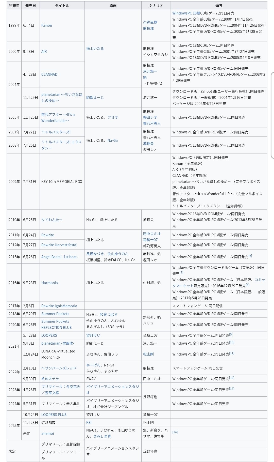274x462 pixels.
Task: Open the AIR title link
Action: pyautogui.click(x=44, y=51)
